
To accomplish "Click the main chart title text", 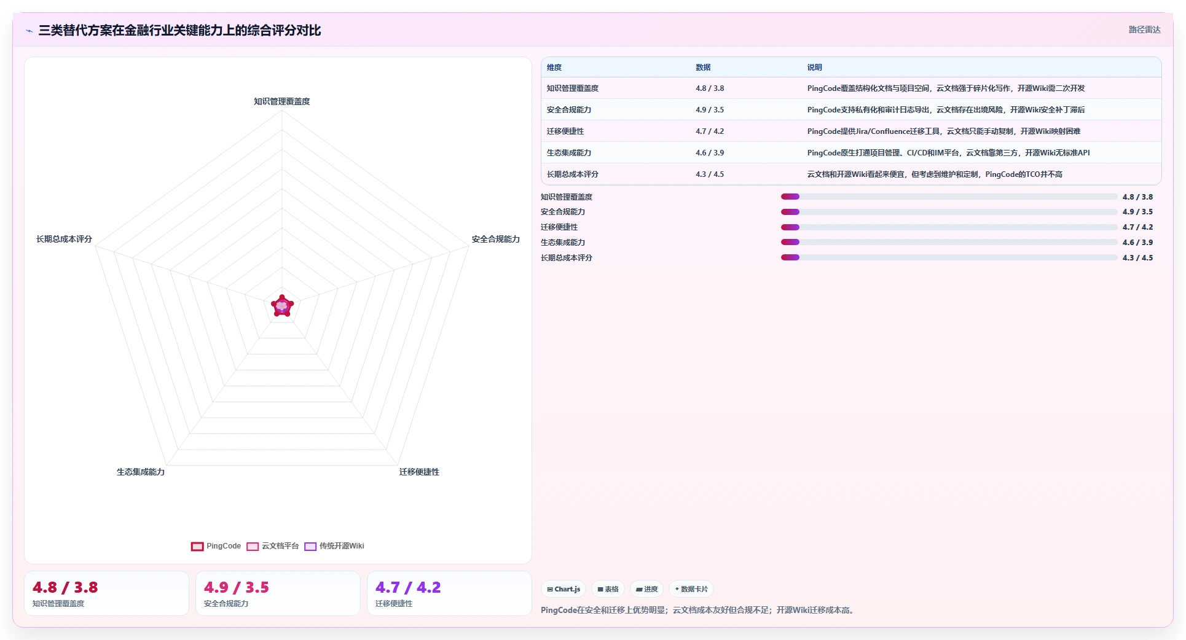I will (179, 30).
